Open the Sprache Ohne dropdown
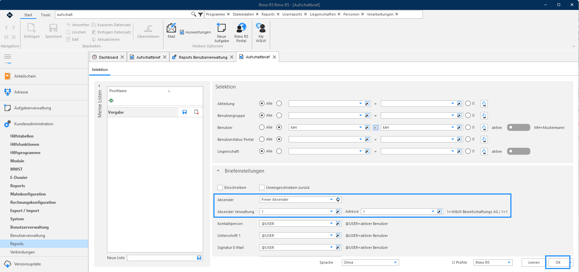Image resolution: width=579 pixels, height=272 pixels. click(395, 262)
